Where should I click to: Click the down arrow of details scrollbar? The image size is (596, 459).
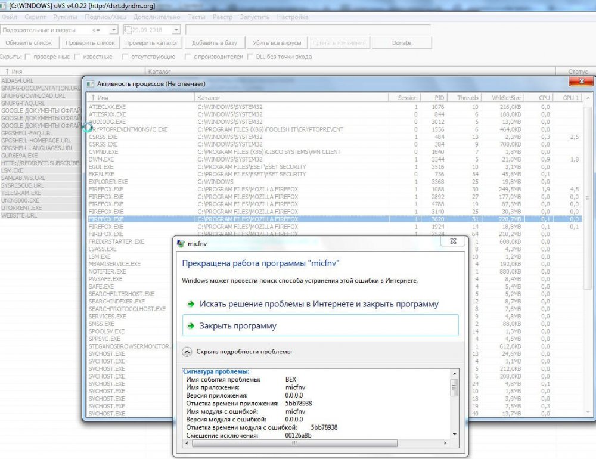tap(454, 433)
